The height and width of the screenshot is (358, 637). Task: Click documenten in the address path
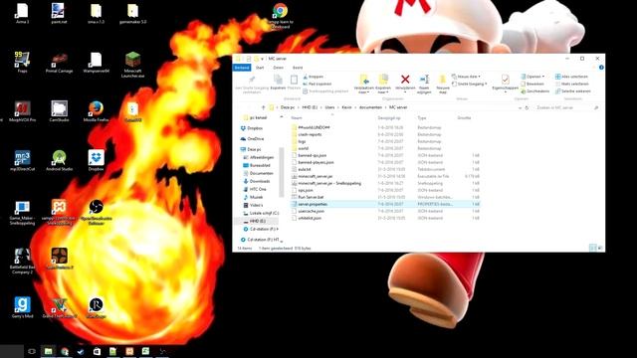[370, 107]
